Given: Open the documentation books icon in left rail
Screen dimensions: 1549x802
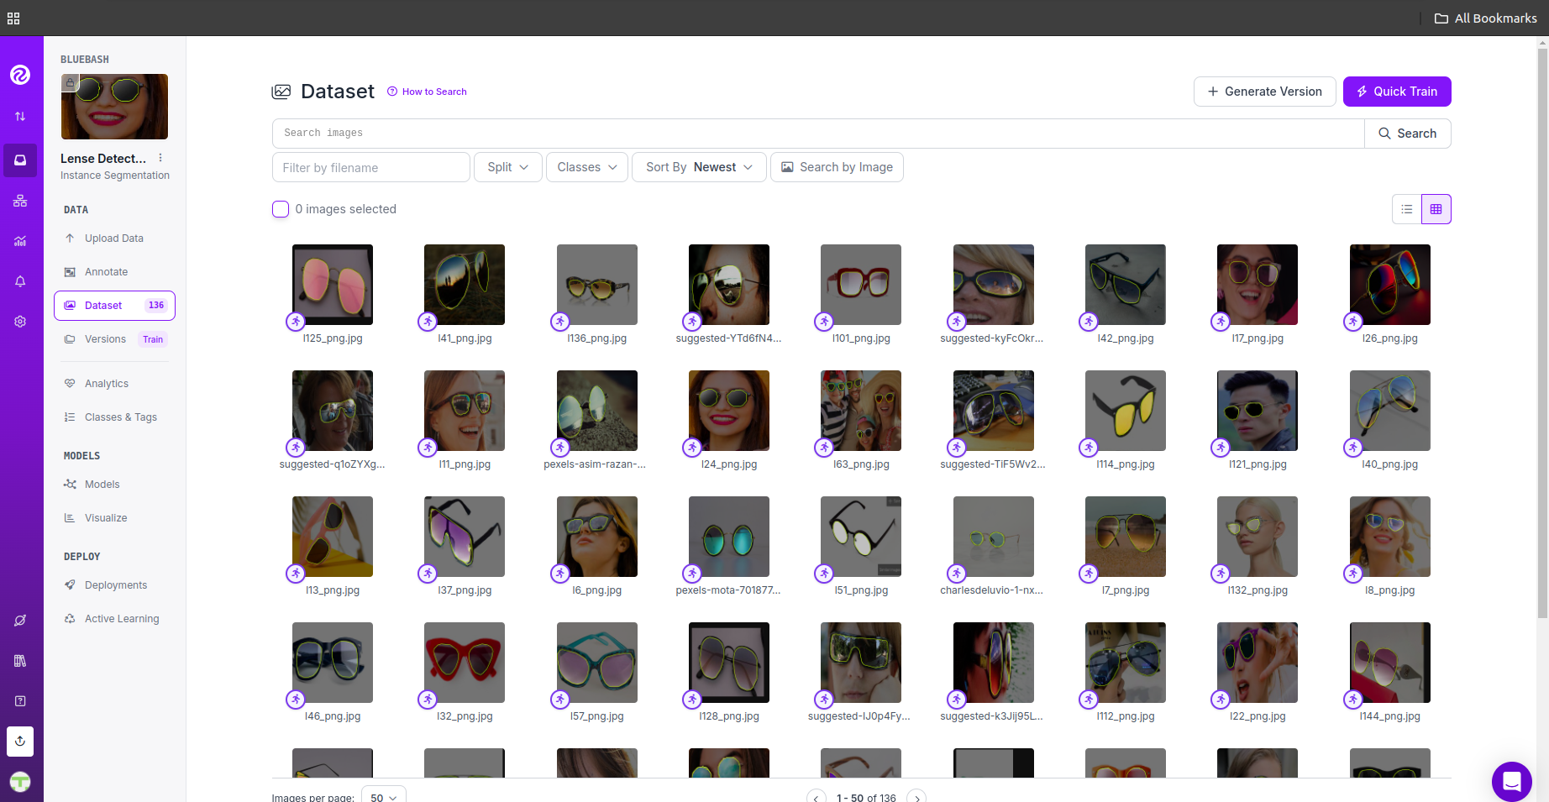Looking at the screenshot, I should [20, 661].
